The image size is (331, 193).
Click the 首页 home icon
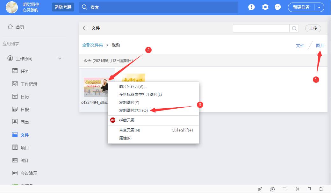(x=10, y=27)
